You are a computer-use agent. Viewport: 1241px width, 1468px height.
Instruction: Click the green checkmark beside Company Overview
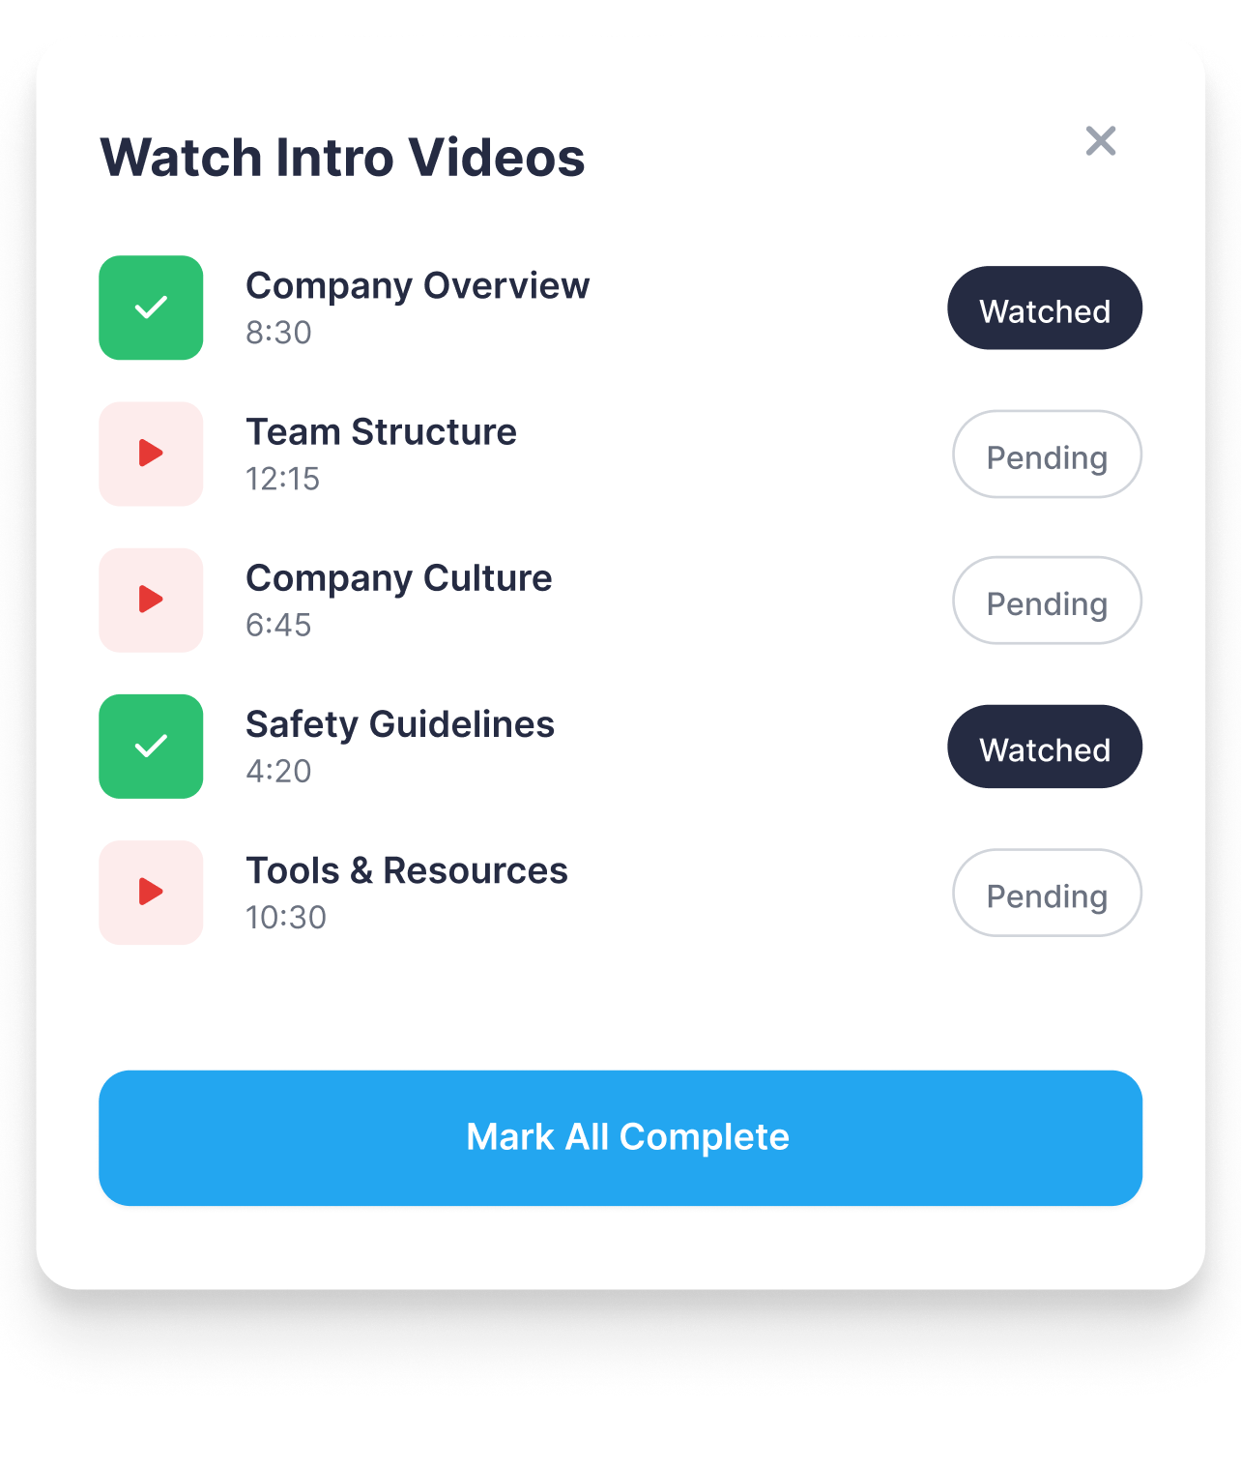151,308
